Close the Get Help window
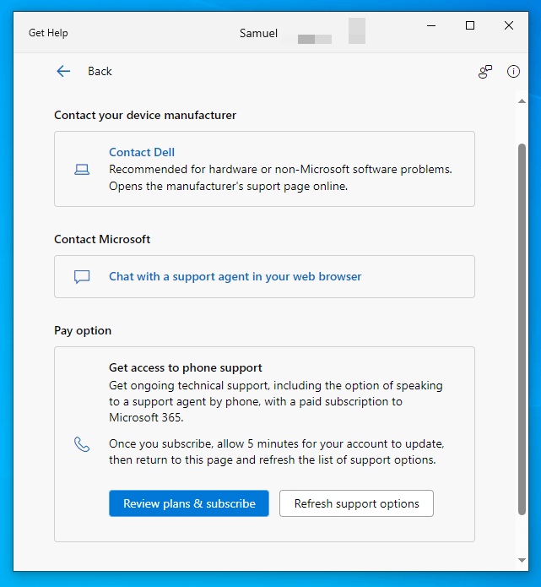 pos(509,25)
